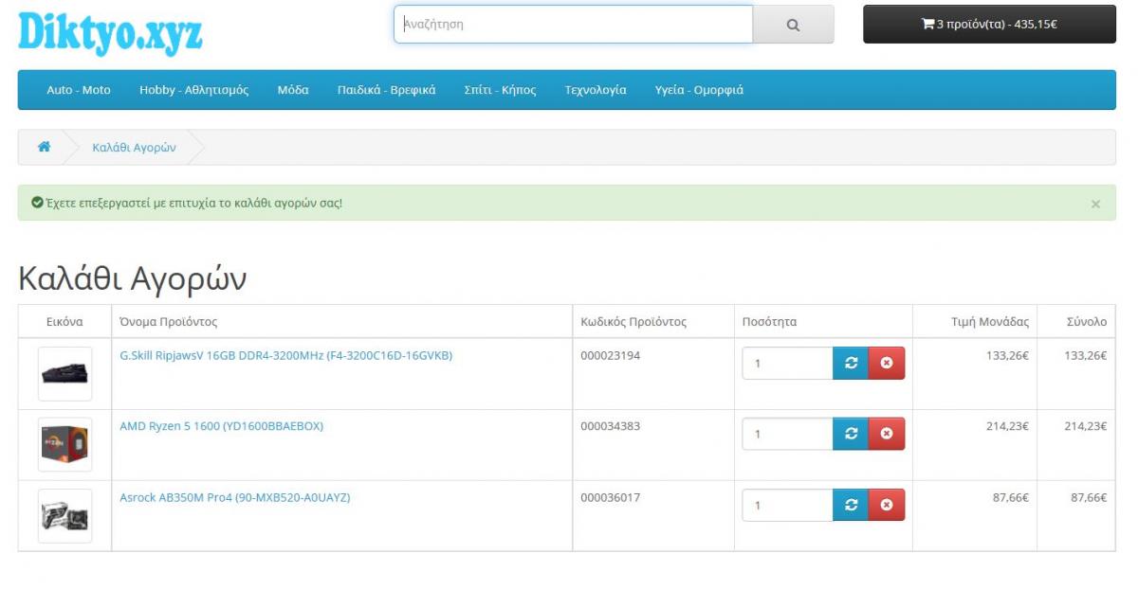Click quantity field in AMD Ryzen row
This screenshot has width=1138, height=589.
pyautogui.click(x=787, y=434)
